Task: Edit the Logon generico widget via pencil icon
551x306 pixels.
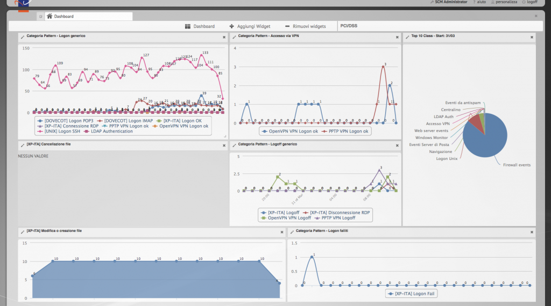Action: (x=22, y=37)
